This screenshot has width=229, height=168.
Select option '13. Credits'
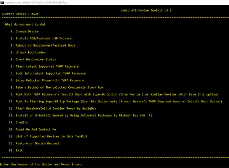(x=18, y=123)
